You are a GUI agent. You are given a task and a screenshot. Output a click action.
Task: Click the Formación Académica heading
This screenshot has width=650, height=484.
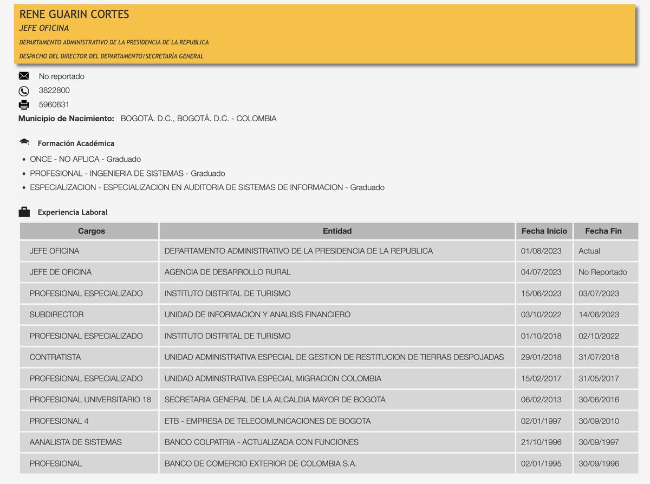point(76,143)
